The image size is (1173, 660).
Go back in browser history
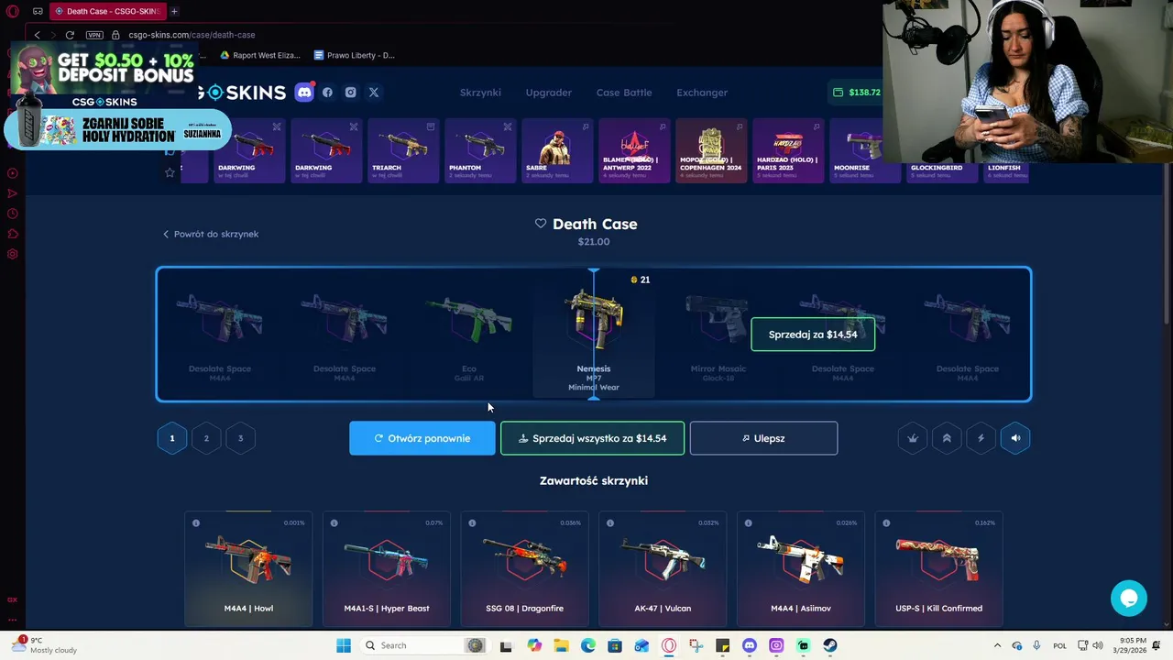pos(37,35)
